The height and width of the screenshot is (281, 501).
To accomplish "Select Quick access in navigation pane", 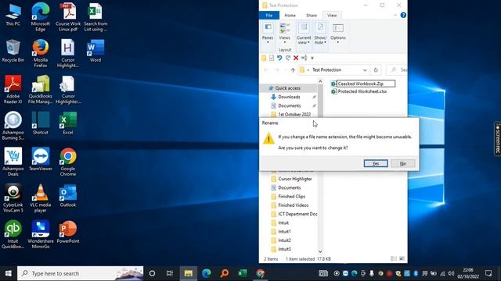I will tap(288, 88).
